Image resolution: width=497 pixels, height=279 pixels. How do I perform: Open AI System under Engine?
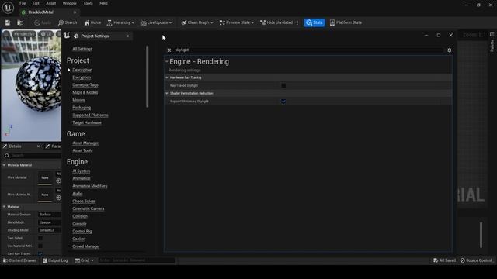pos(81,170)
